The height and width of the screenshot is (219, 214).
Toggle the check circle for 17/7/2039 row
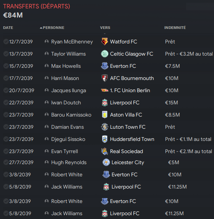click(x=6, y=78)
